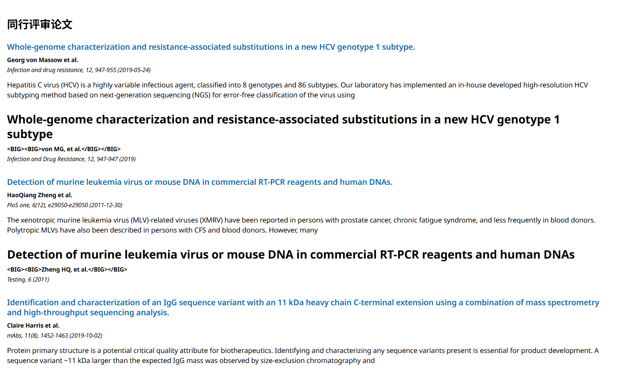This screenshot has height=375, width=622.
Task: Click the 'von MG, et al.' author line
Action: (x=64, y=149)
